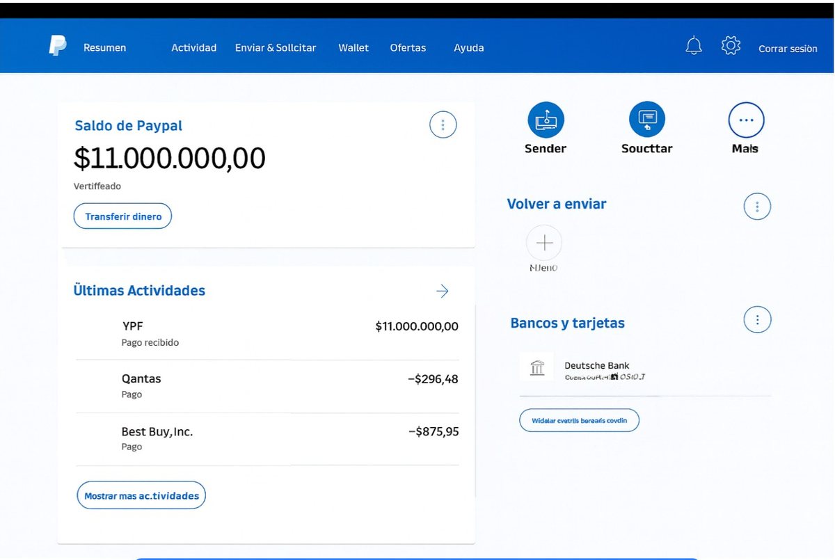835x560 pixels.
Task: Open the Ofertas menu item
Action: click(x=408, y=48)
